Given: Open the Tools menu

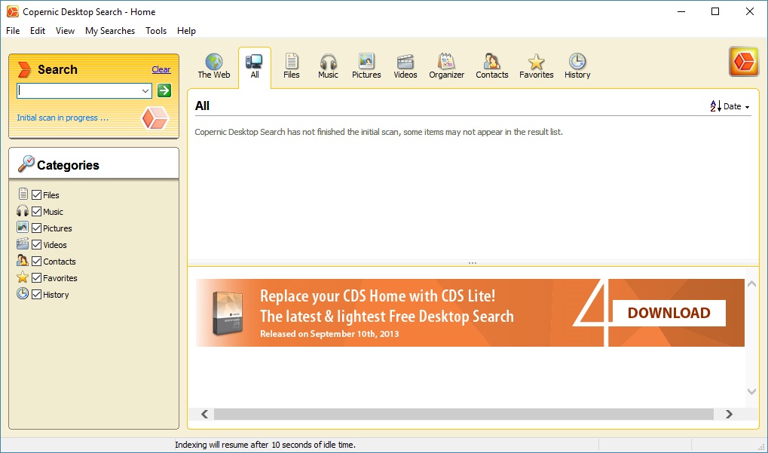Looking at the screenshot, I should pyautogui.click(x=156, y=31).
